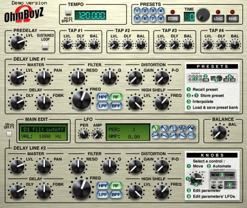Choose the random noise LFO shape
The width and height of the screenshot is (247, 208).
[x=191, y=136]
